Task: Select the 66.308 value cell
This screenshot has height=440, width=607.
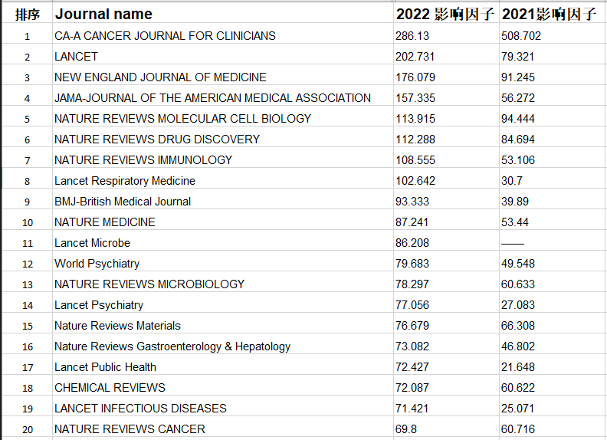Action: [553, 323]
